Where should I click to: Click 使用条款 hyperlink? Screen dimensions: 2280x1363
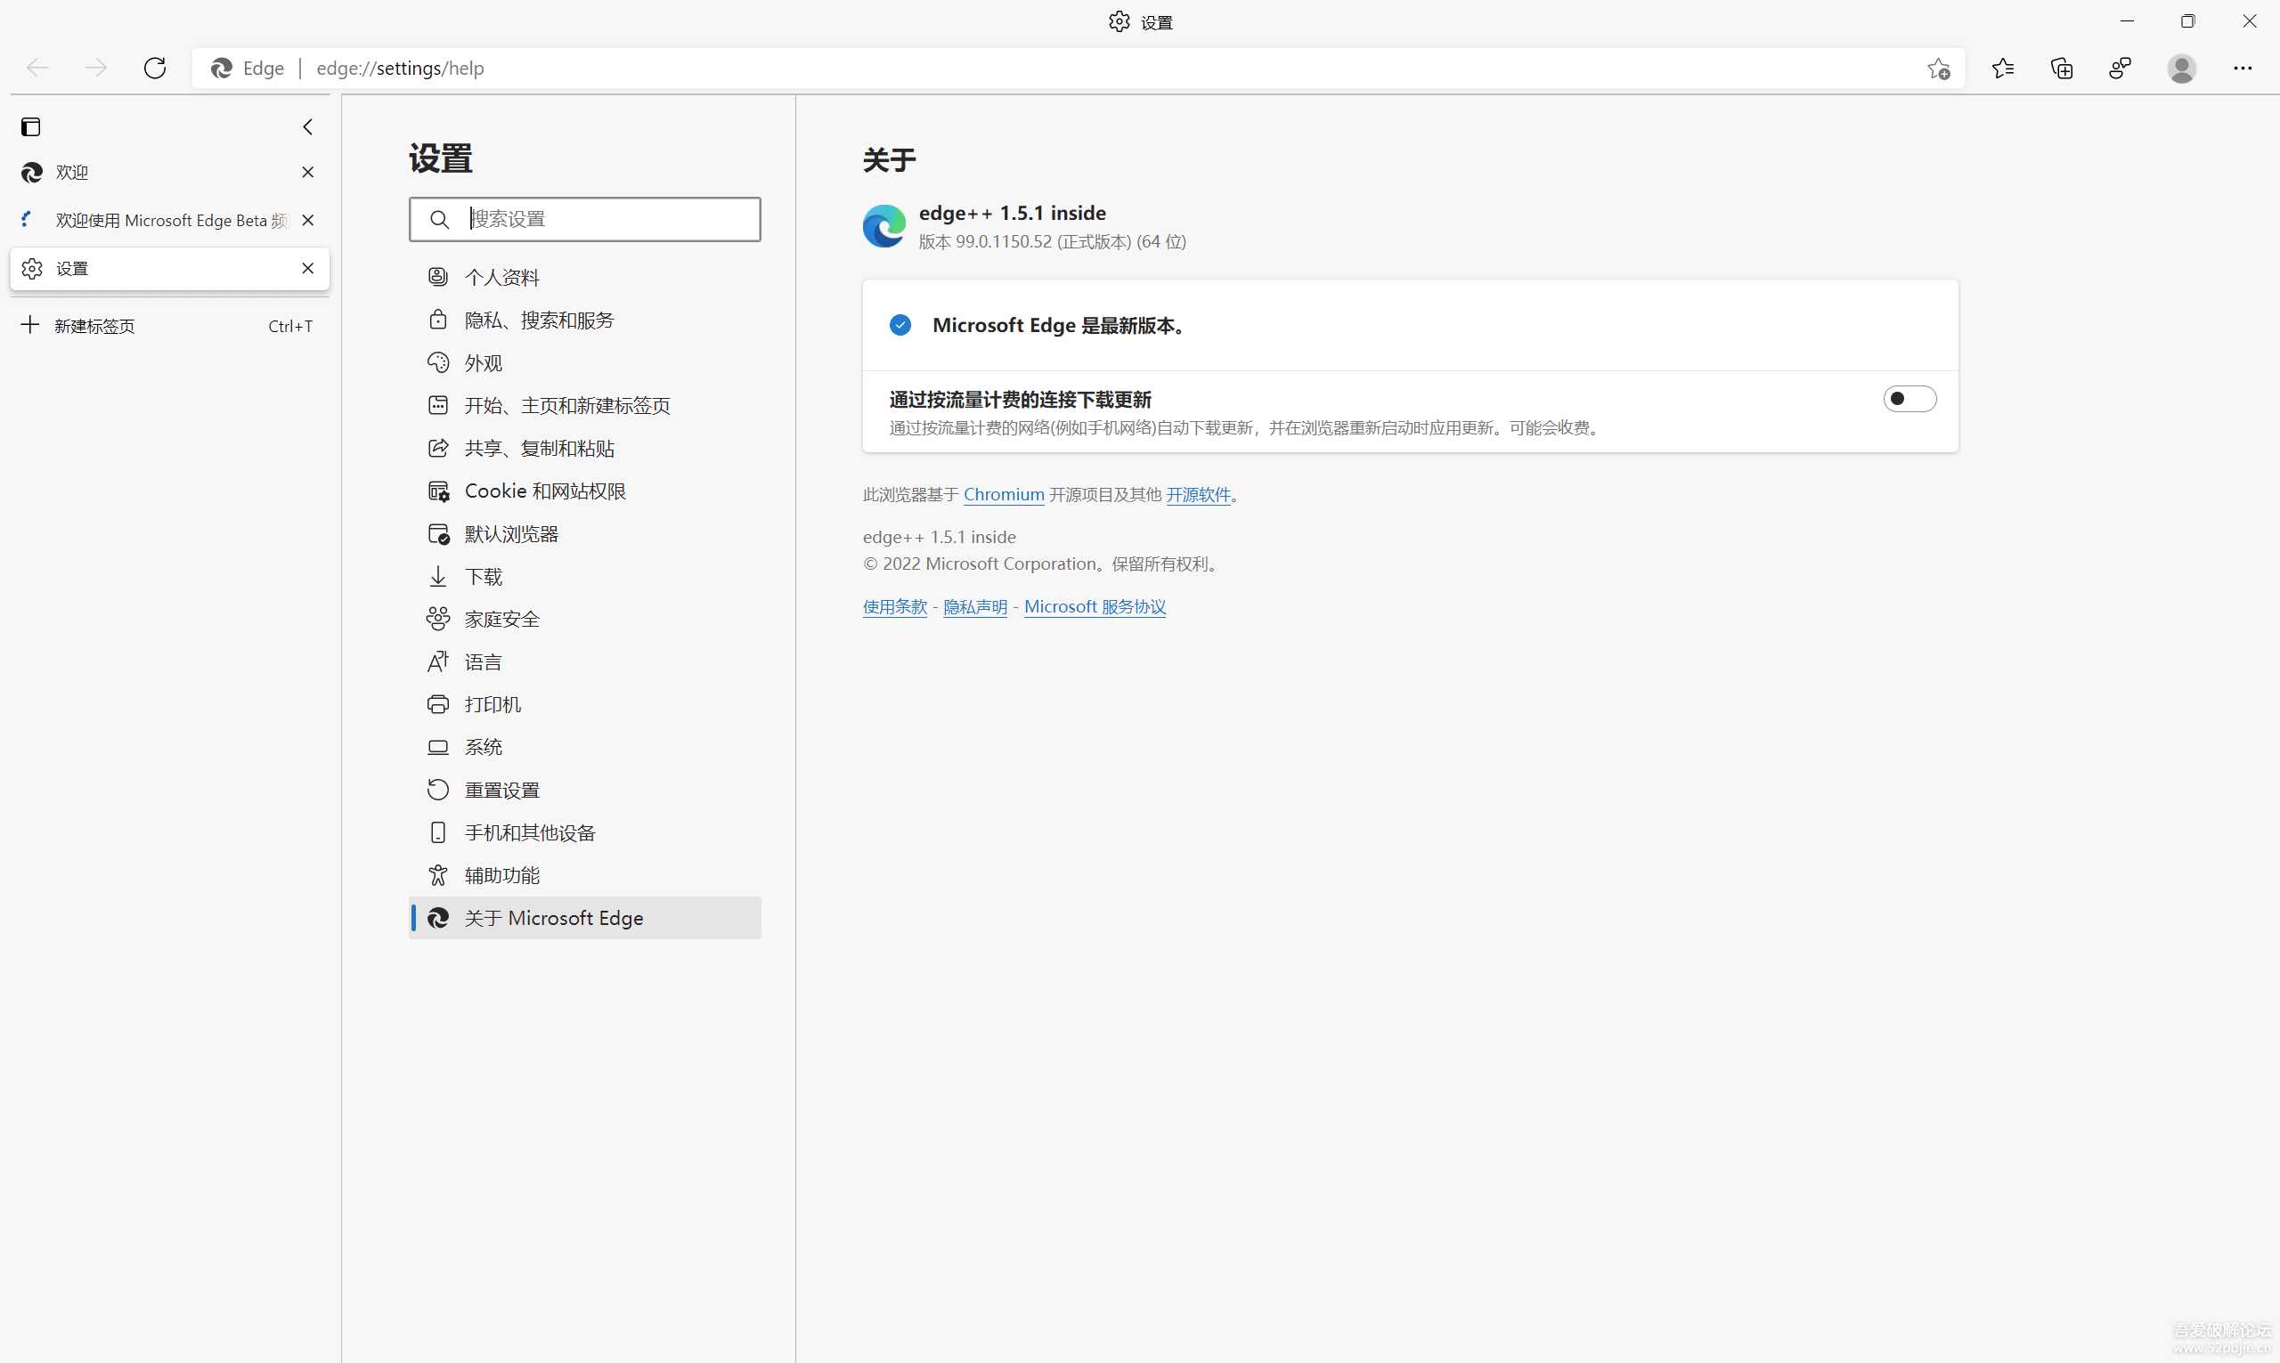point(894,607)
